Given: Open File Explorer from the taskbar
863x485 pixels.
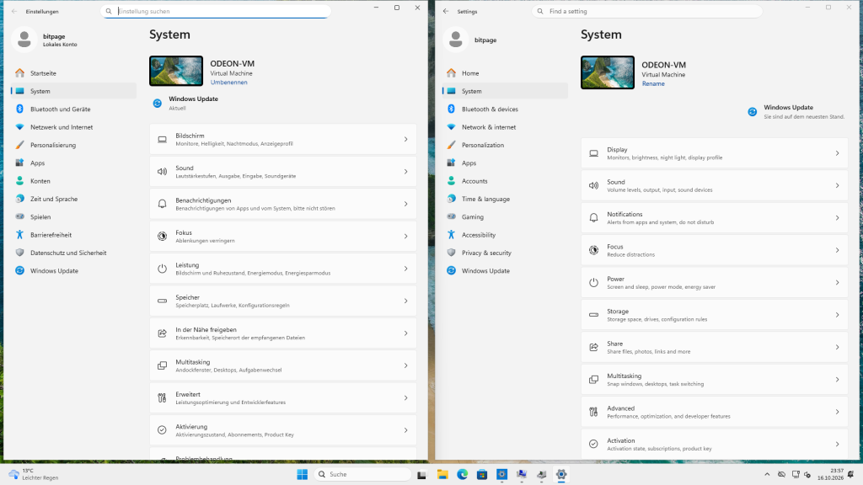Looking at the screenshot, I should 442,475.
